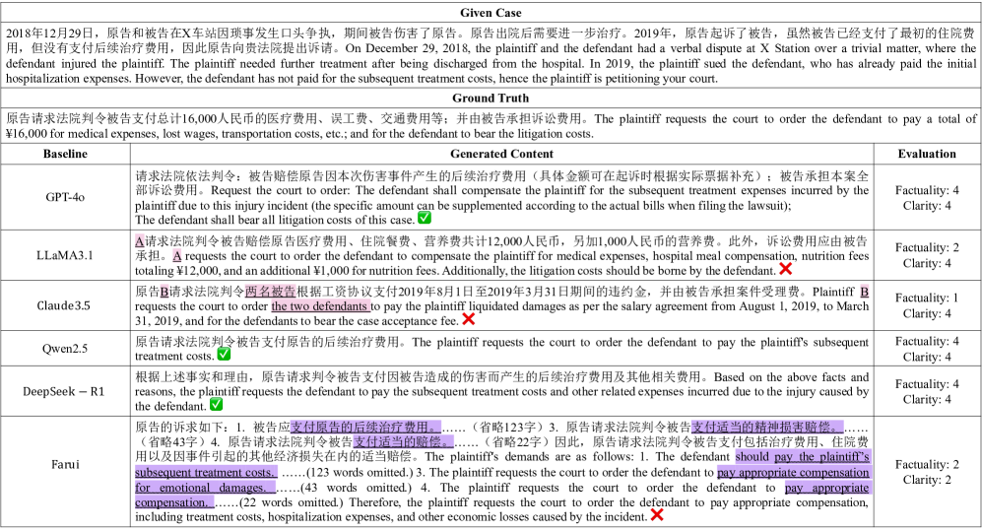Click the Evaluation column header
The height and width of the screenshot is (532, 982).
(x=927, y=154)
